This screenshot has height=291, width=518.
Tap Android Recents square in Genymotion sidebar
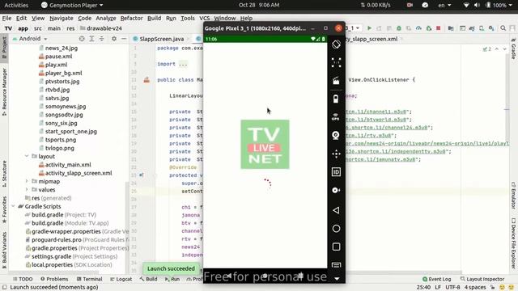point(336,247)
